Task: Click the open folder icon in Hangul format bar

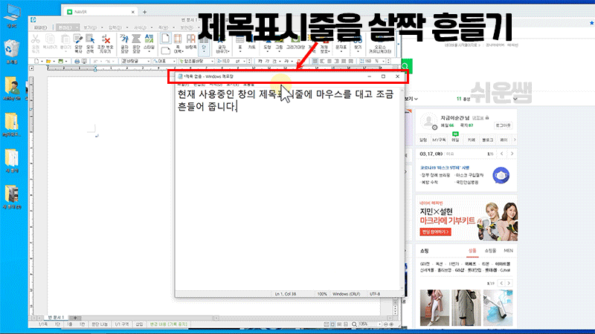Action: pyautogui.click(x=48, y=61)
